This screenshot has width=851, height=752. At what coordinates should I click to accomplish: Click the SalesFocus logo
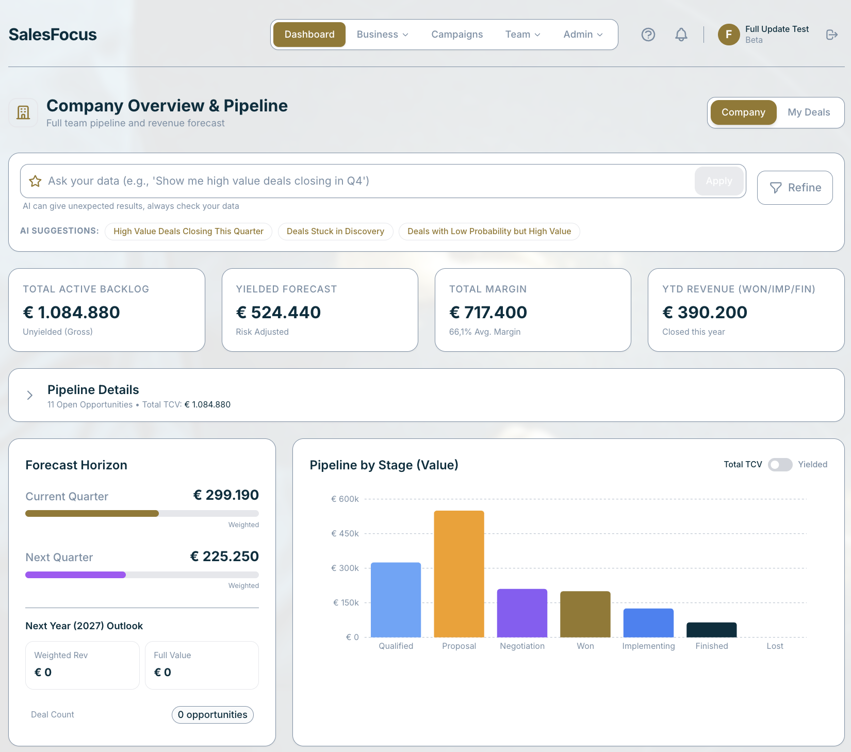53,35
